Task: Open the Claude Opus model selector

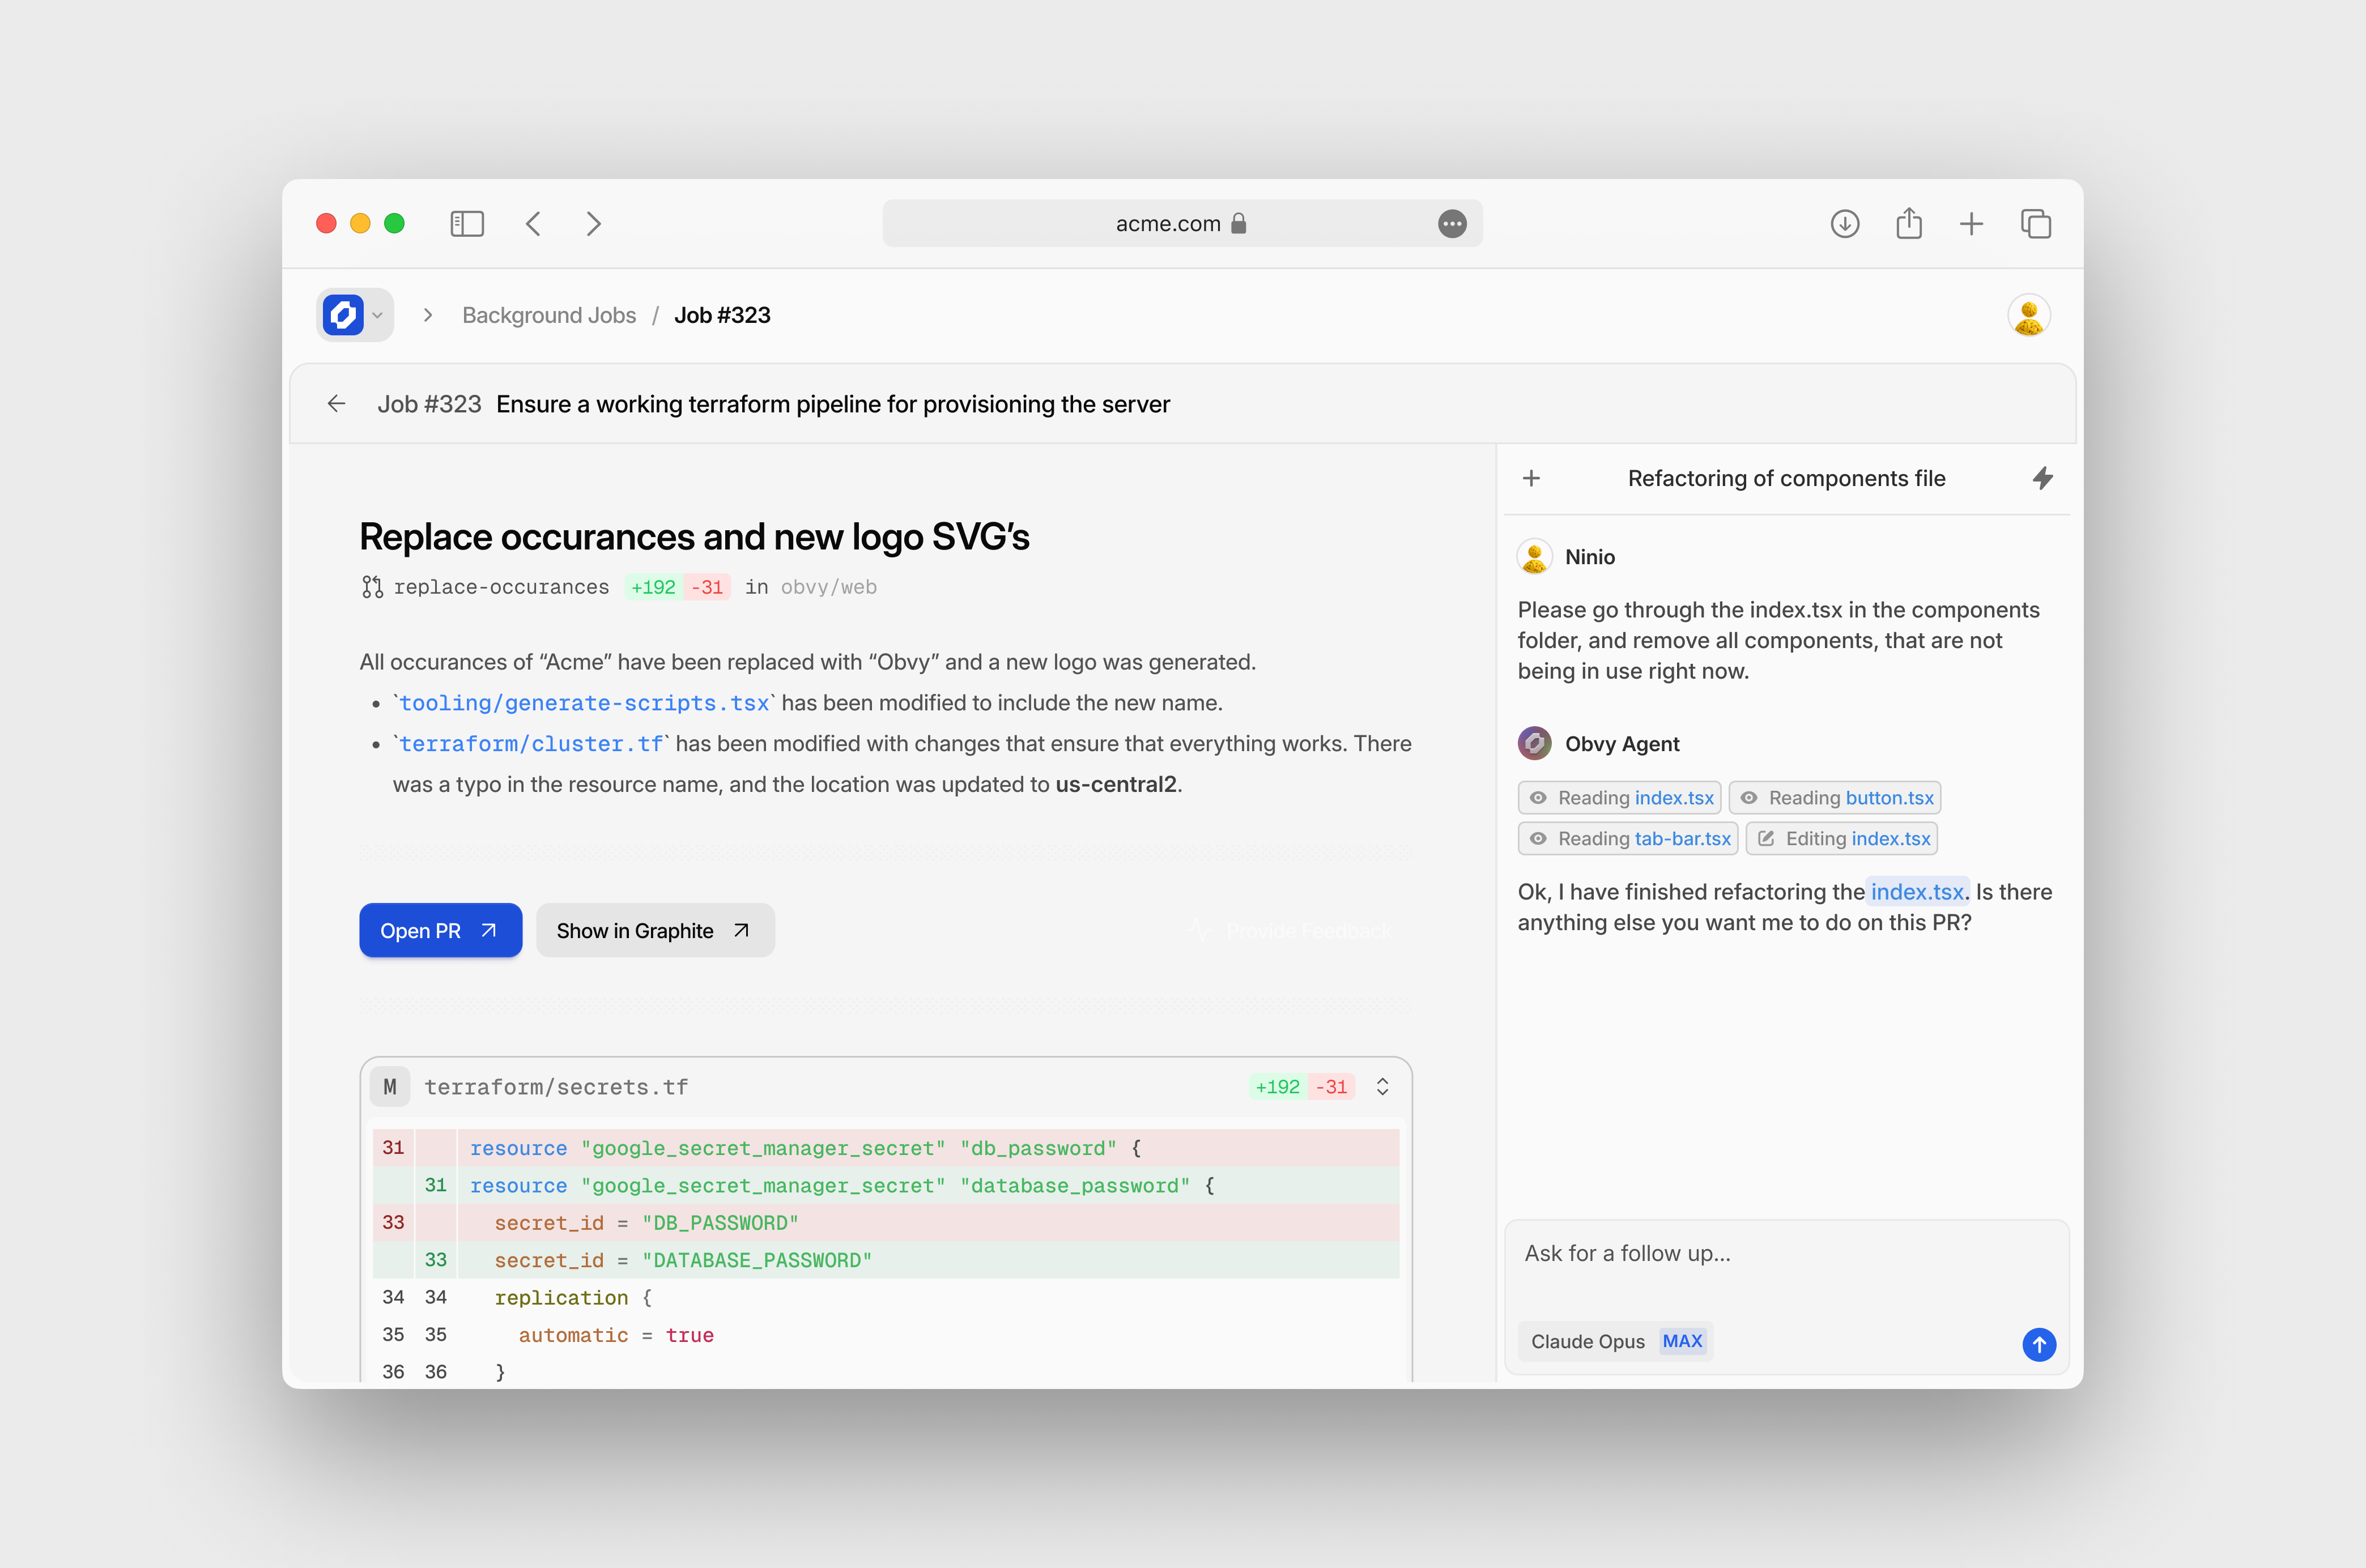Action: pos(1614,1341)
